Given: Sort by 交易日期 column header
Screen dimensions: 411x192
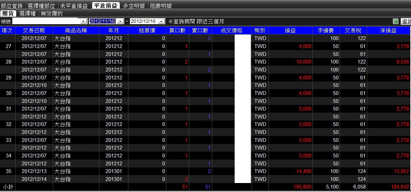Looking at the screenshot, I should pos(34,30).
